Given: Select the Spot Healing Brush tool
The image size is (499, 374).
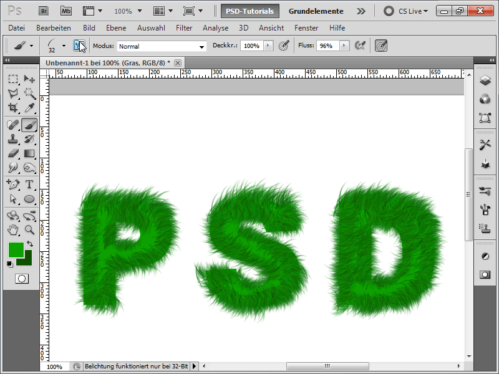Looking at the screenshot, I should pyautogui.click(x=13, y=125).
